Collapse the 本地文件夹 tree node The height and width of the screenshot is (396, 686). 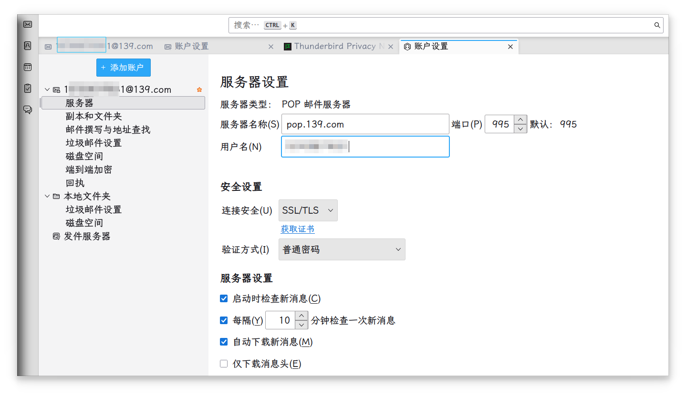point(47,196)
